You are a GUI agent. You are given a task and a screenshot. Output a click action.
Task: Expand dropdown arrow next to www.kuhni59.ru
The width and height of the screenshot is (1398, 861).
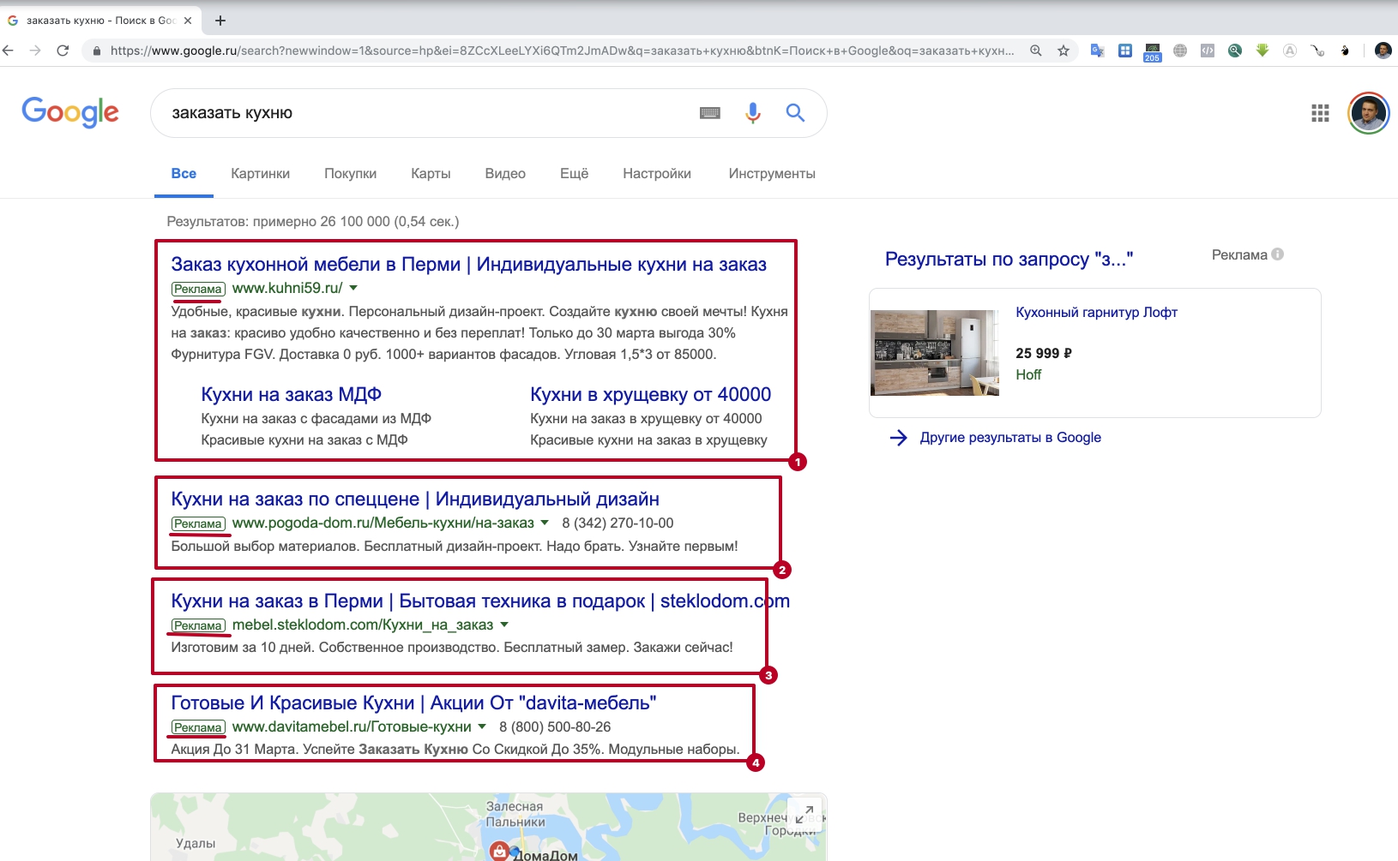tap(353, 288)
